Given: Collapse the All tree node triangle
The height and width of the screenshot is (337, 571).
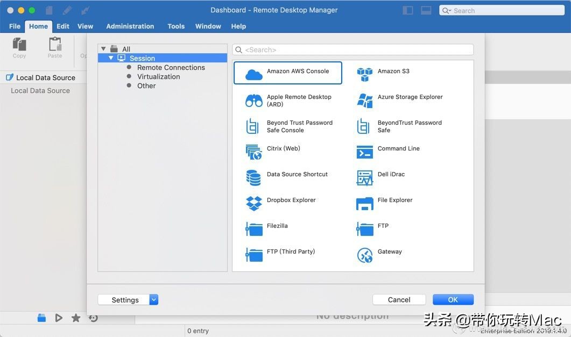Looking at the screenshot, I should (103, 49).
